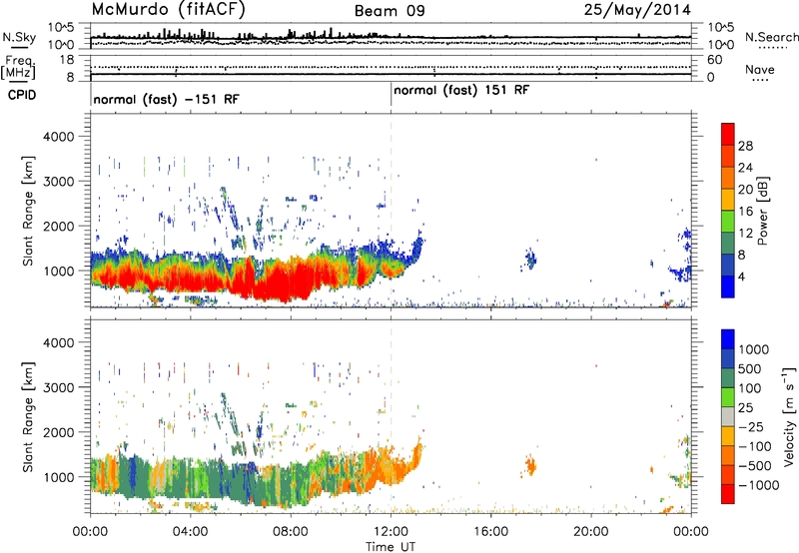Viewport: 799px width, 553px height.
Task: Click the "500" tick on velocity colorbar
Action: point(749,368)
